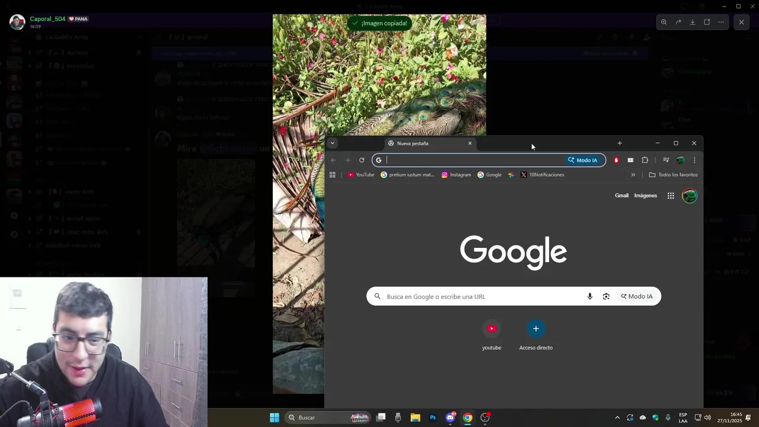This screenshot has width=759, height=427.
Task: Open volume control in tray
Action: (x=707, y=418)
